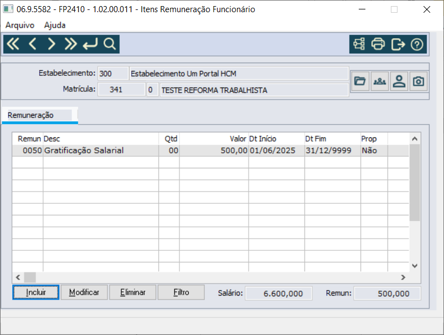Click the Estabelecimento code field 300
The image size is (444, 335).
click(113, 74)
